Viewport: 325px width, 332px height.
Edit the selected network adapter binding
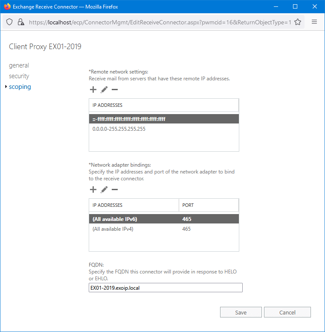tap(104, 190)
